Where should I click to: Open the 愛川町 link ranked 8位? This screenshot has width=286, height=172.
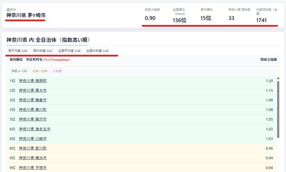click(x=33, y=149)
